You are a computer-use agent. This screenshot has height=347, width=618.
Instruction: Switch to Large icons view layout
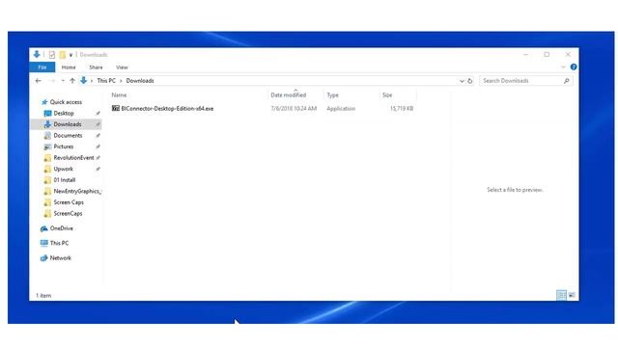click(572, 295)
